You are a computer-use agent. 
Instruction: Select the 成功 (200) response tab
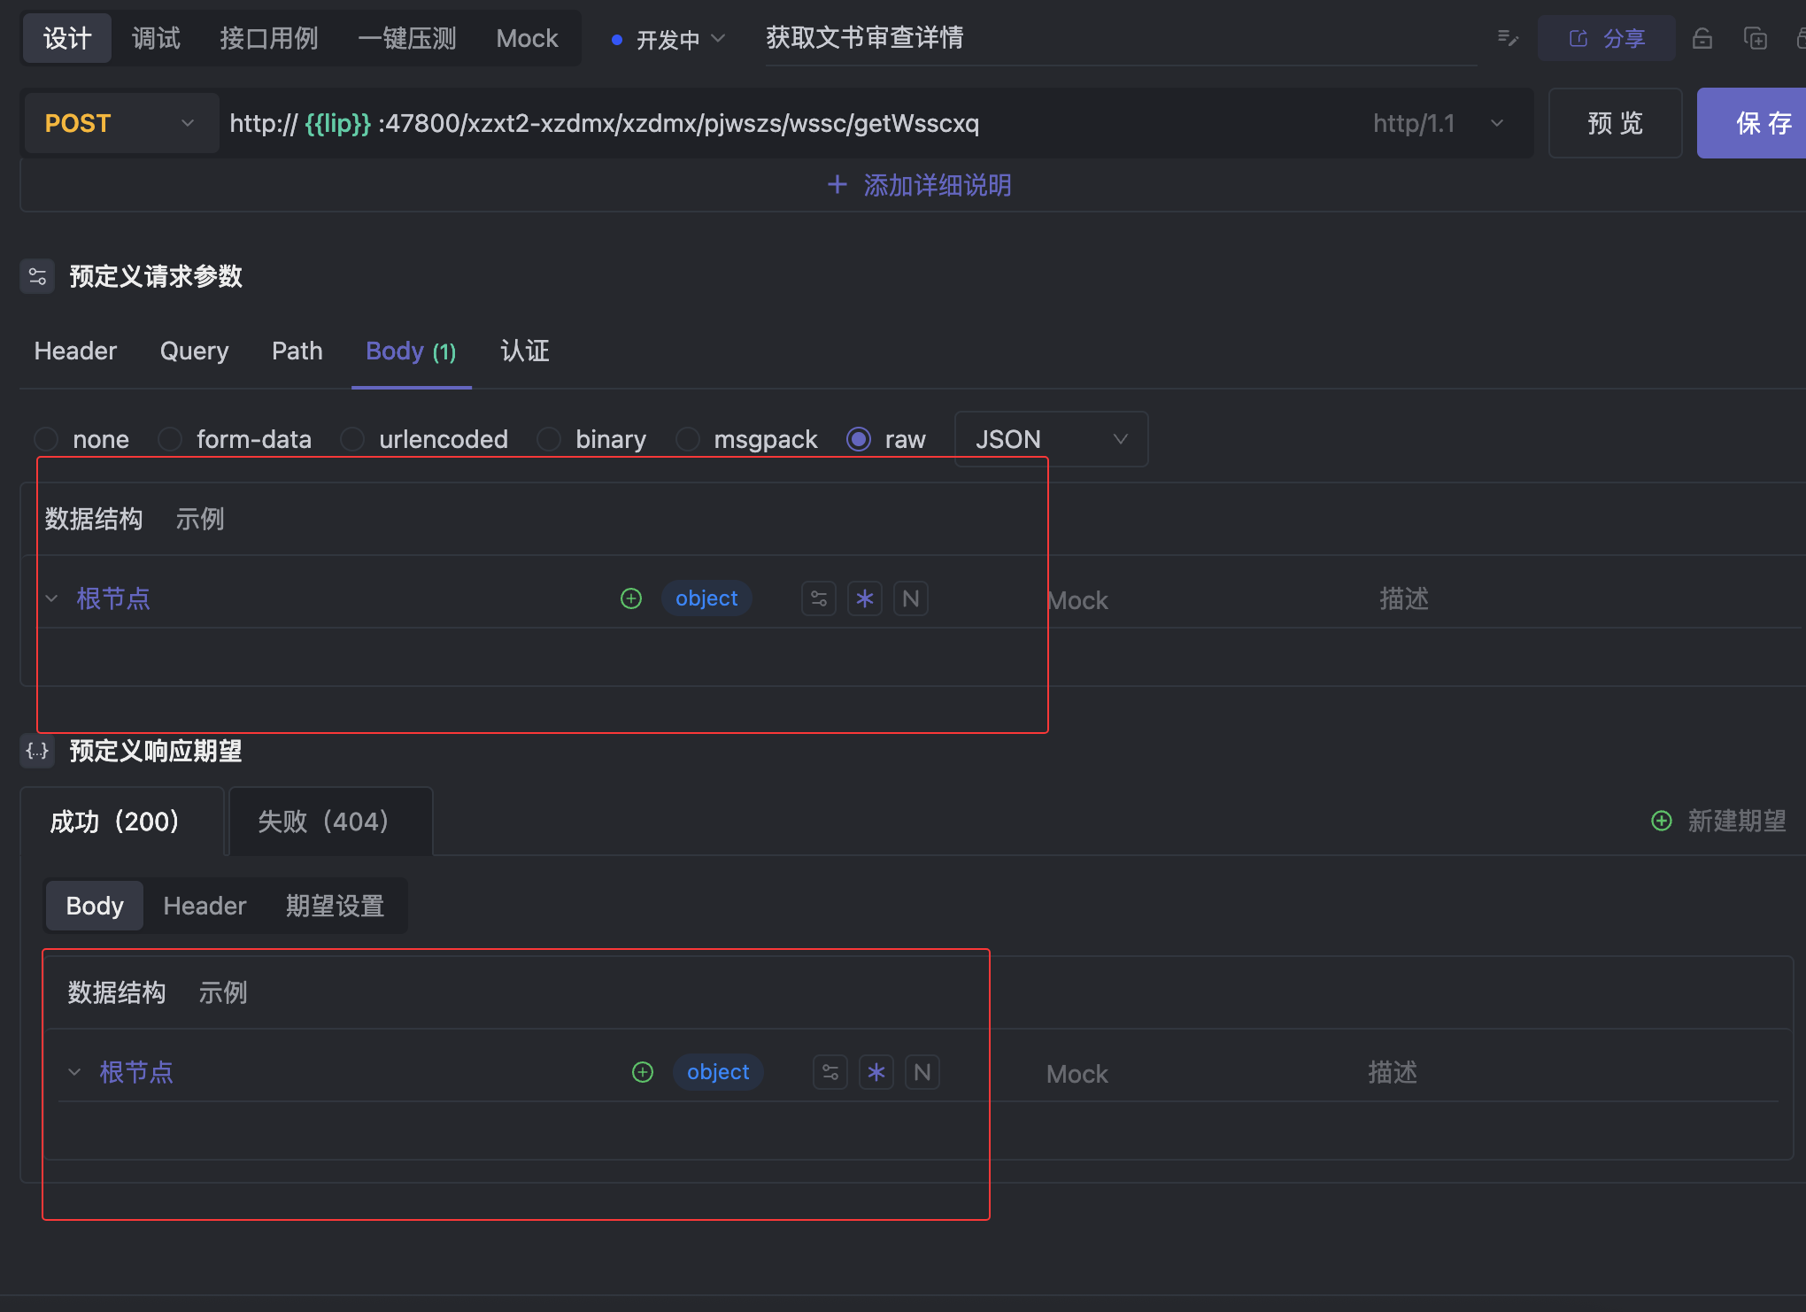coord(122,822)
